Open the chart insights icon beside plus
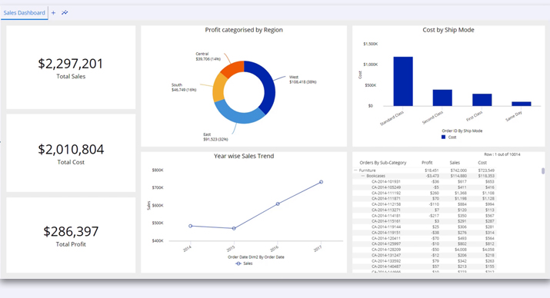The image size is (550, 298). point(65,12)
